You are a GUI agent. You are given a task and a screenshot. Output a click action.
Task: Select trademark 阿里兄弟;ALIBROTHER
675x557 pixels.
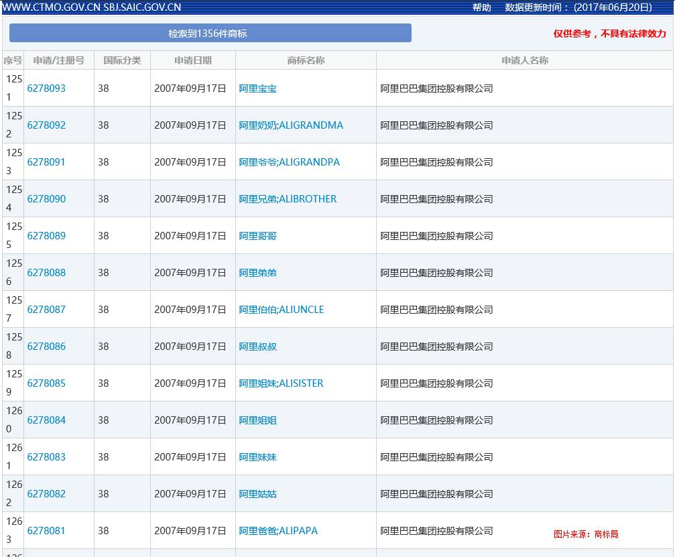(288, 199)
